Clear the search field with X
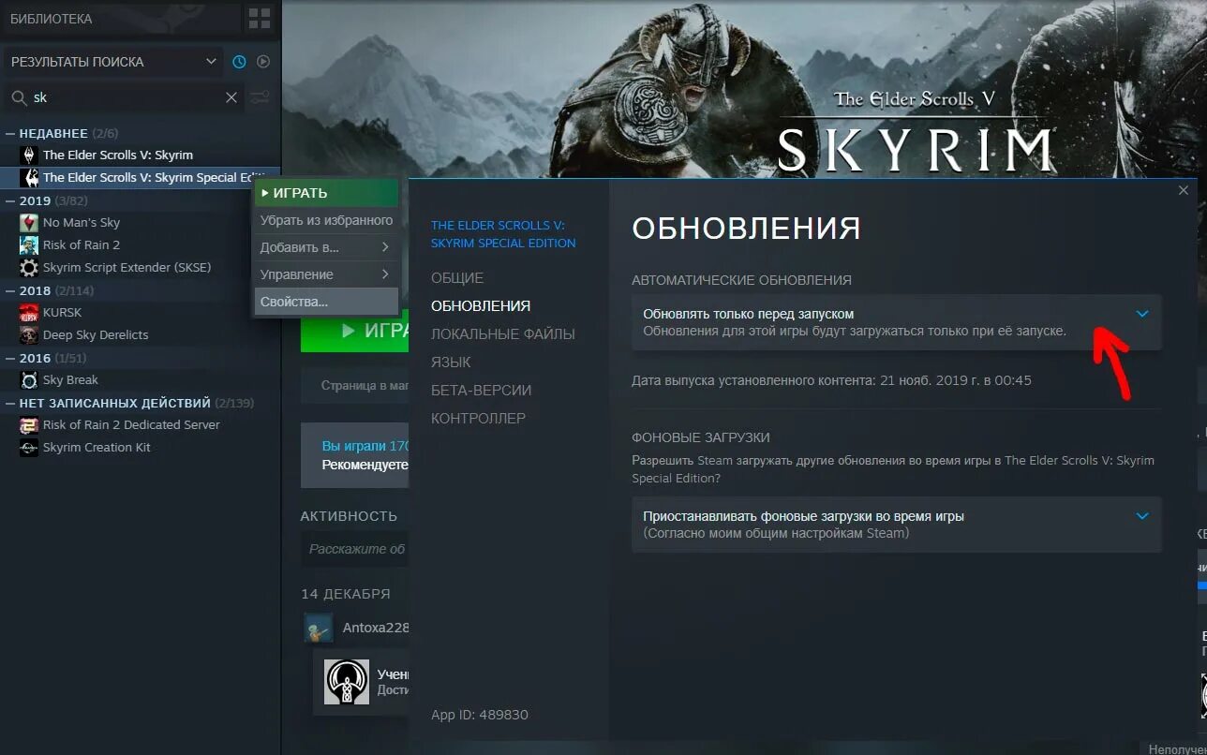This screenshot has width=1207, height=755. (231, 97)
